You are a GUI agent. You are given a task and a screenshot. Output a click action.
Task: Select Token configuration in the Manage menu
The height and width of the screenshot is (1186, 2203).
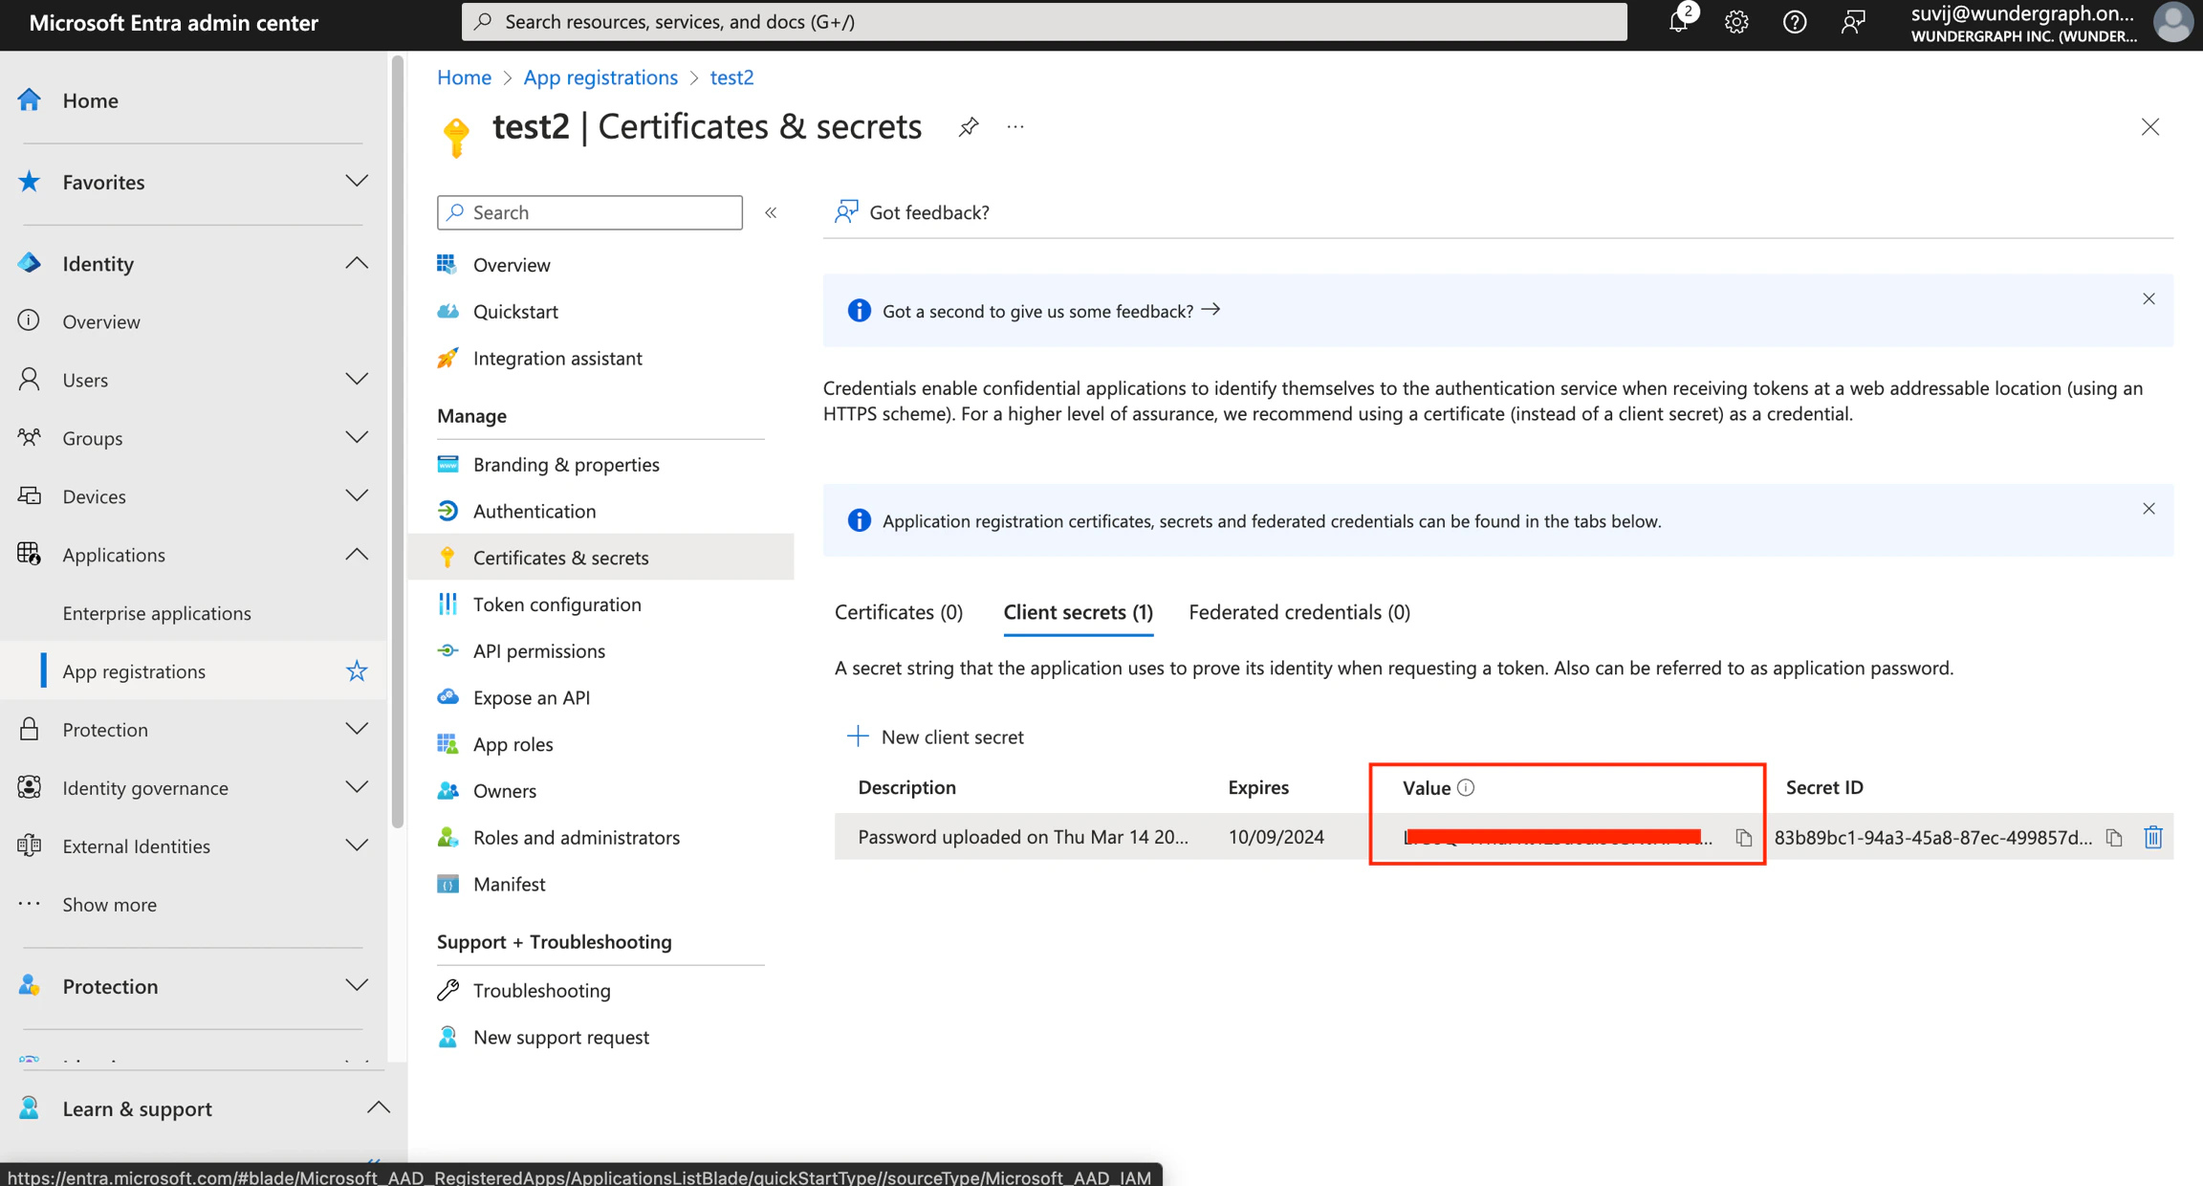[x=556, y=604]
